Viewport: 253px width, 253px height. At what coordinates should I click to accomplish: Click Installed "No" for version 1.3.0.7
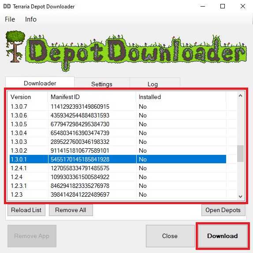coord(143,106)
